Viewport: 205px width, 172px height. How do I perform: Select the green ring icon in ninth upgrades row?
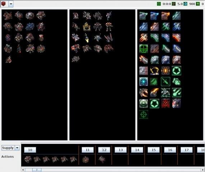[154, 103]
